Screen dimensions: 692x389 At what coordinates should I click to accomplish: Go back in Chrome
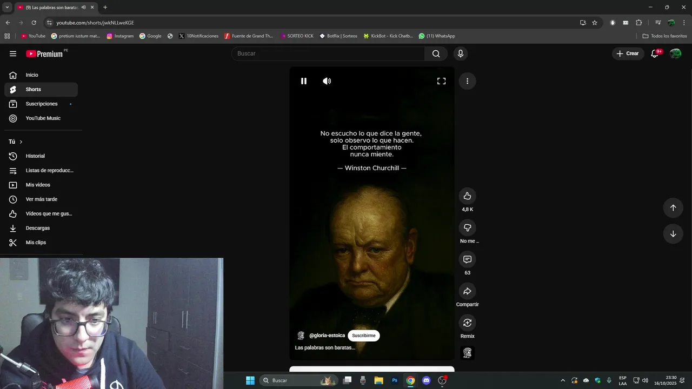8,23
